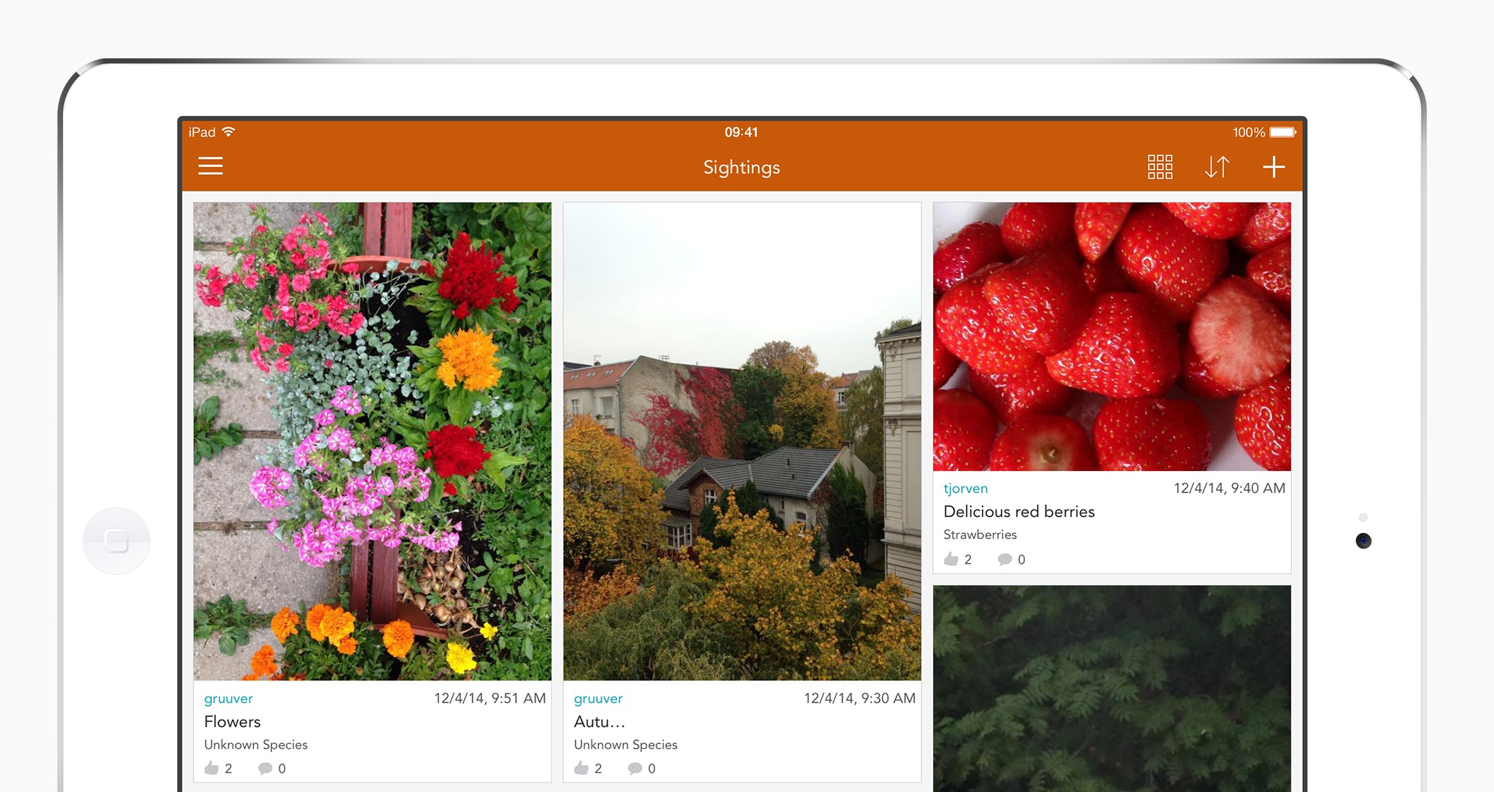This screenshot has height=792, width=1494.
Task: Open the hamburger menu
Action: (210, 166)
